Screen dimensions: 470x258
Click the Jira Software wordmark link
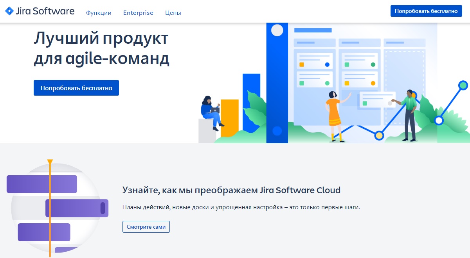click(46, 11)
